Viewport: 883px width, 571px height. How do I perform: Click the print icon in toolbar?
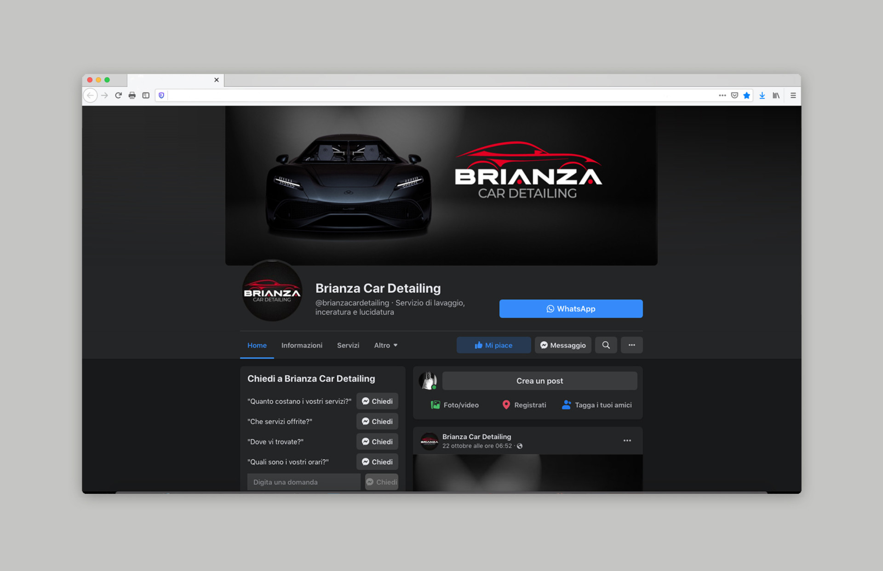click(x=132, y=96)
